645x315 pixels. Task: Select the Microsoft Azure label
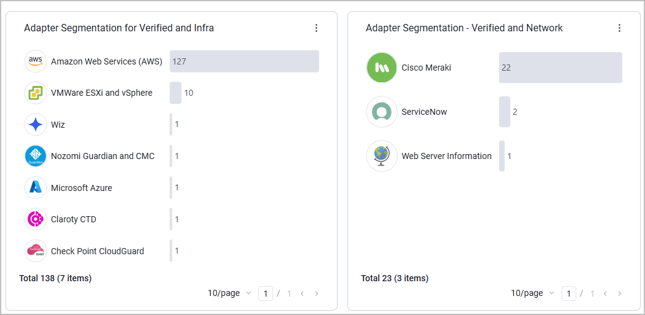tap(82, 188)
